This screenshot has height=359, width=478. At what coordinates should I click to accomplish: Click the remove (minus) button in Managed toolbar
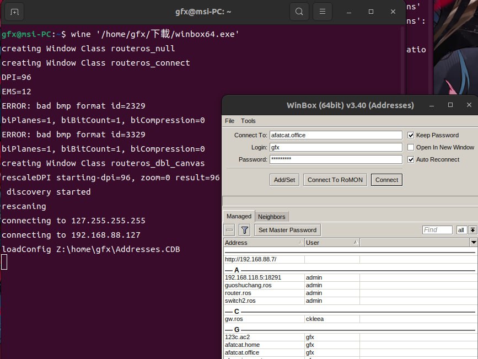pyautogui.click(x=230, y=230)
